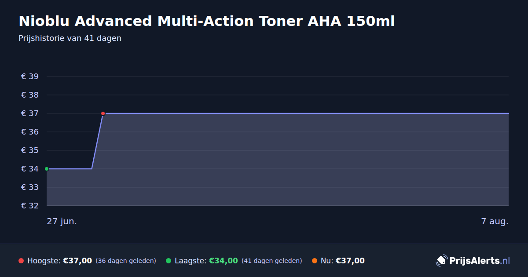Click the Prijshistorie van 41 dagen subtitle
This screenshot has width=528, height=277.
tap(70, 38)
